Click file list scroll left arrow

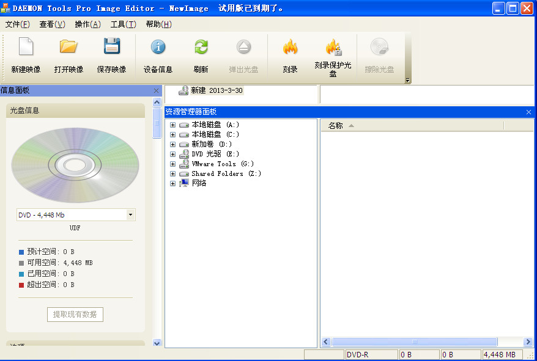tap(325, 341)
